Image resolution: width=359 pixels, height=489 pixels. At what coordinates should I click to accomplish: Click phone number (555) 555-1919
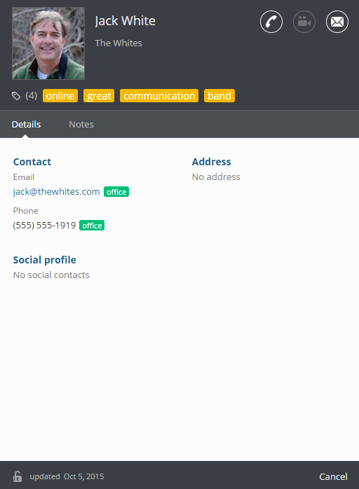(44, 225)
